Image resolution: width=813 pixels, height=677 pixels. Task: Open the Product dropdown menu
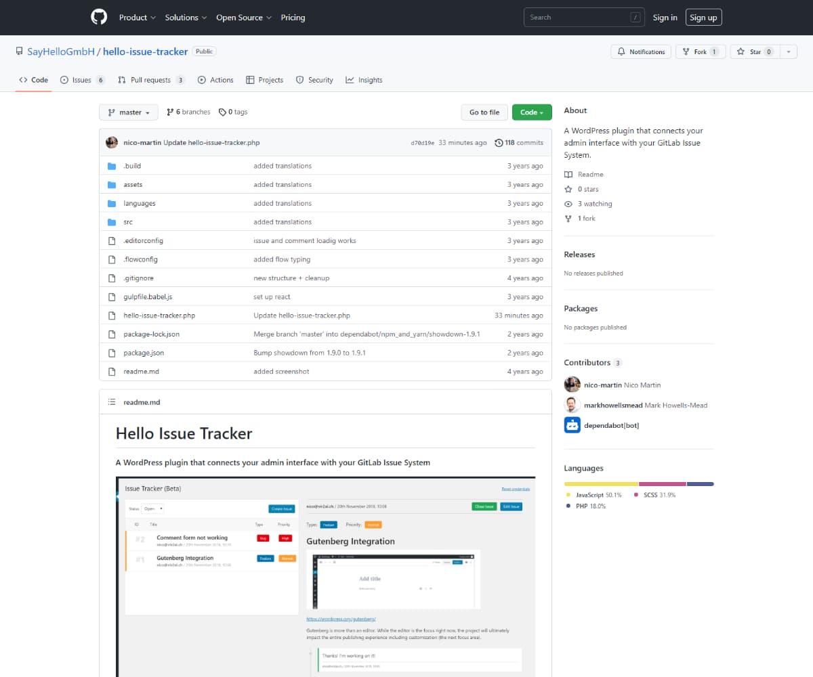pos(138,18)
